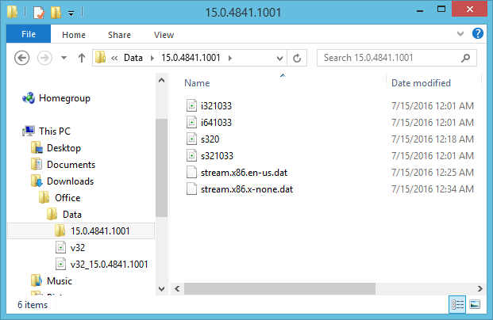Switch to details view in status bar
The width and height of the screenshot is (493, 320).
click(x=458, y=304)
